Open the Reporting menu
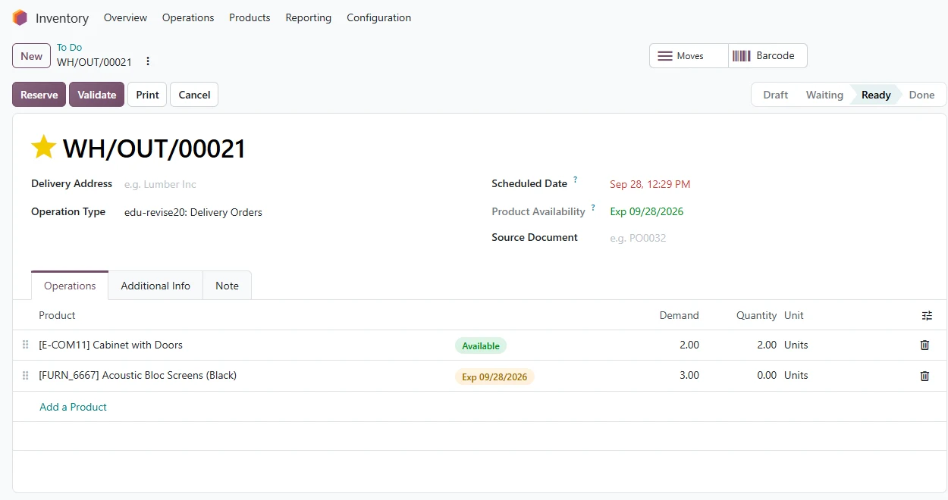Viewport: 948px width, 500px height. 308,17
